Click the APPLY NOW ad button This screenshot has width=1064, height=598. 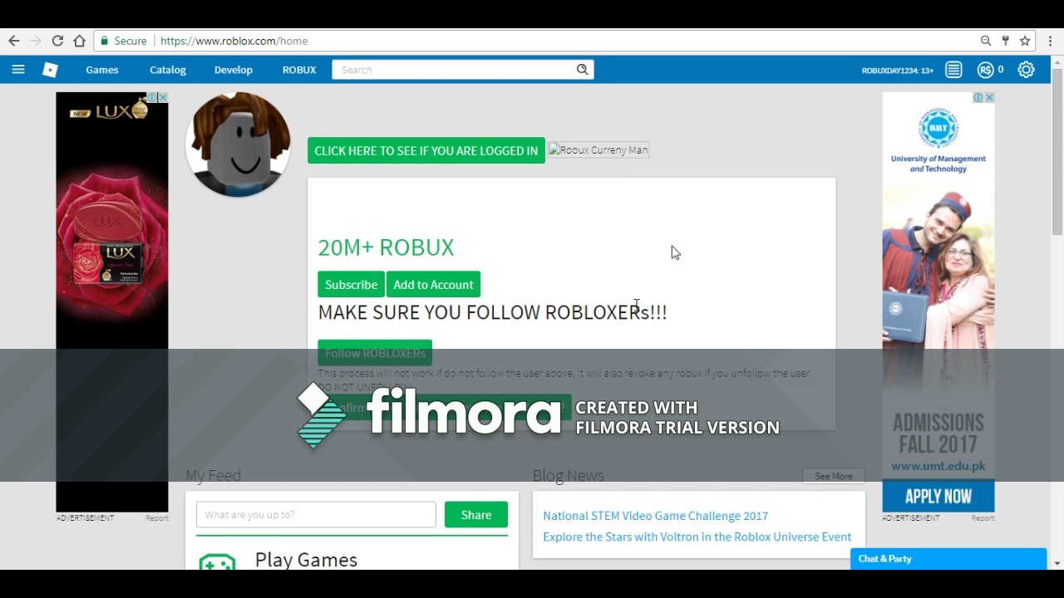(938, 497)
